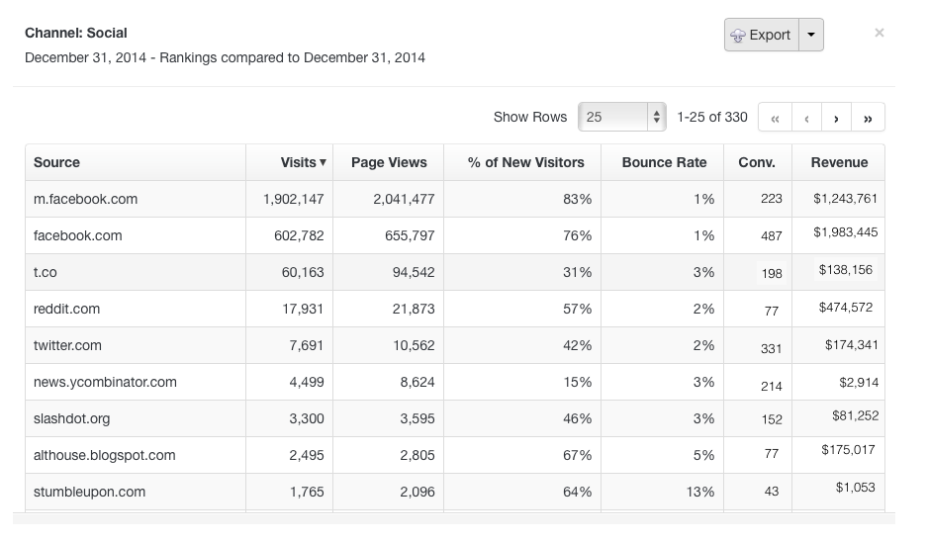The width and height of the screenshot is (927, 544).
Task: Sort by % of New Visitors
Action: 525,162
